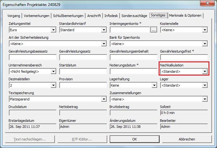
Task: Open the Dezimalstellen dropdown
Action: click(x=53, y=85)
